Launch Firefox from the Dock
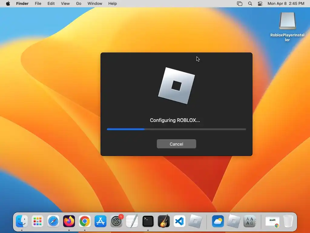The image size is (310, 233). click(x=69, y=221)
